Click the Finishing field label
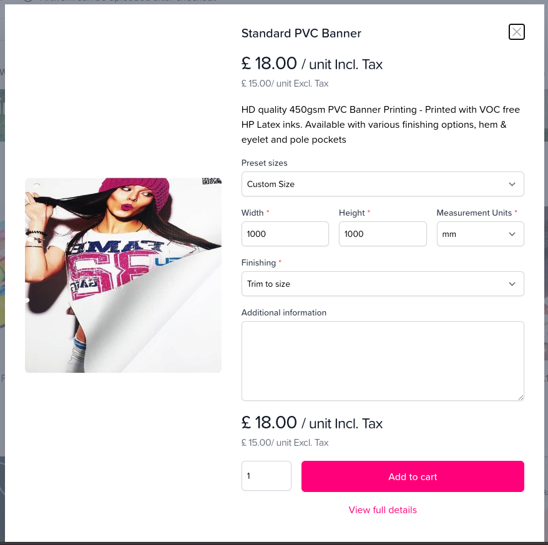This screenshot has width=548, height=545. (x=258, y=263)
